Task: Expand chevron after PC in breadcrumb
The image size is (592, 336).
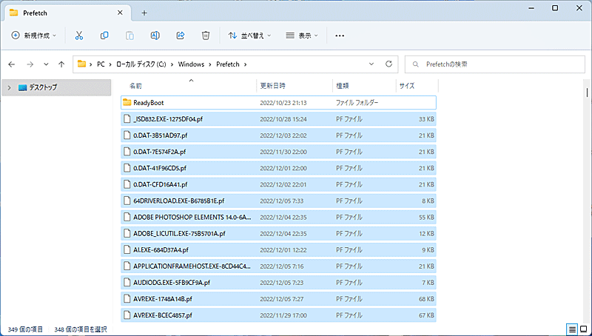Action: click(110, 64)
